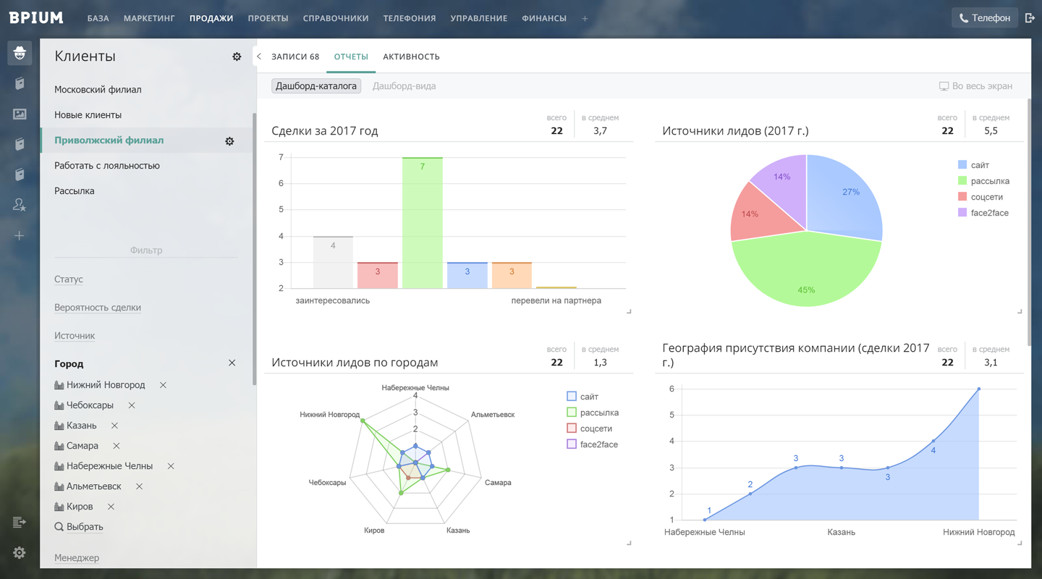Click the Телефон button
This screenshot has width=1042, height=579.
[984, 18]
